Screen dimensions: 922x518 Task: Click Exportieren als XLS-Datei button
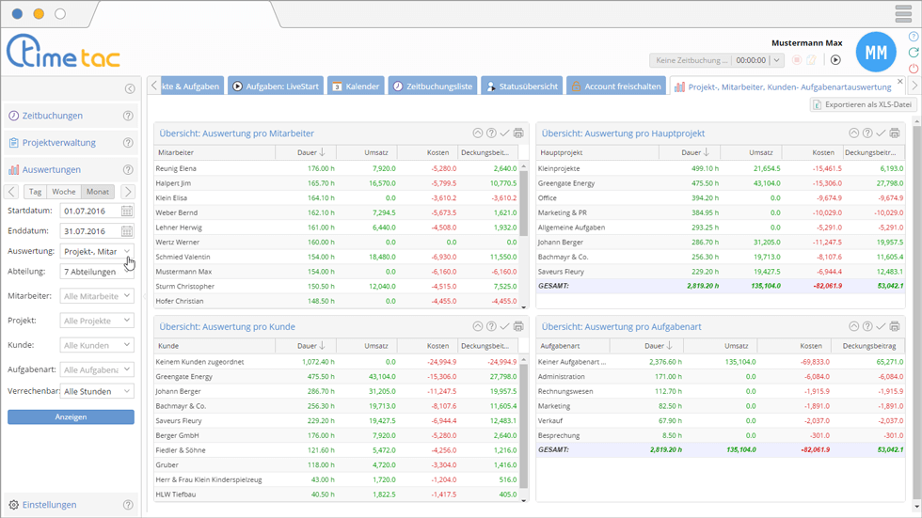tap(863, 104)
